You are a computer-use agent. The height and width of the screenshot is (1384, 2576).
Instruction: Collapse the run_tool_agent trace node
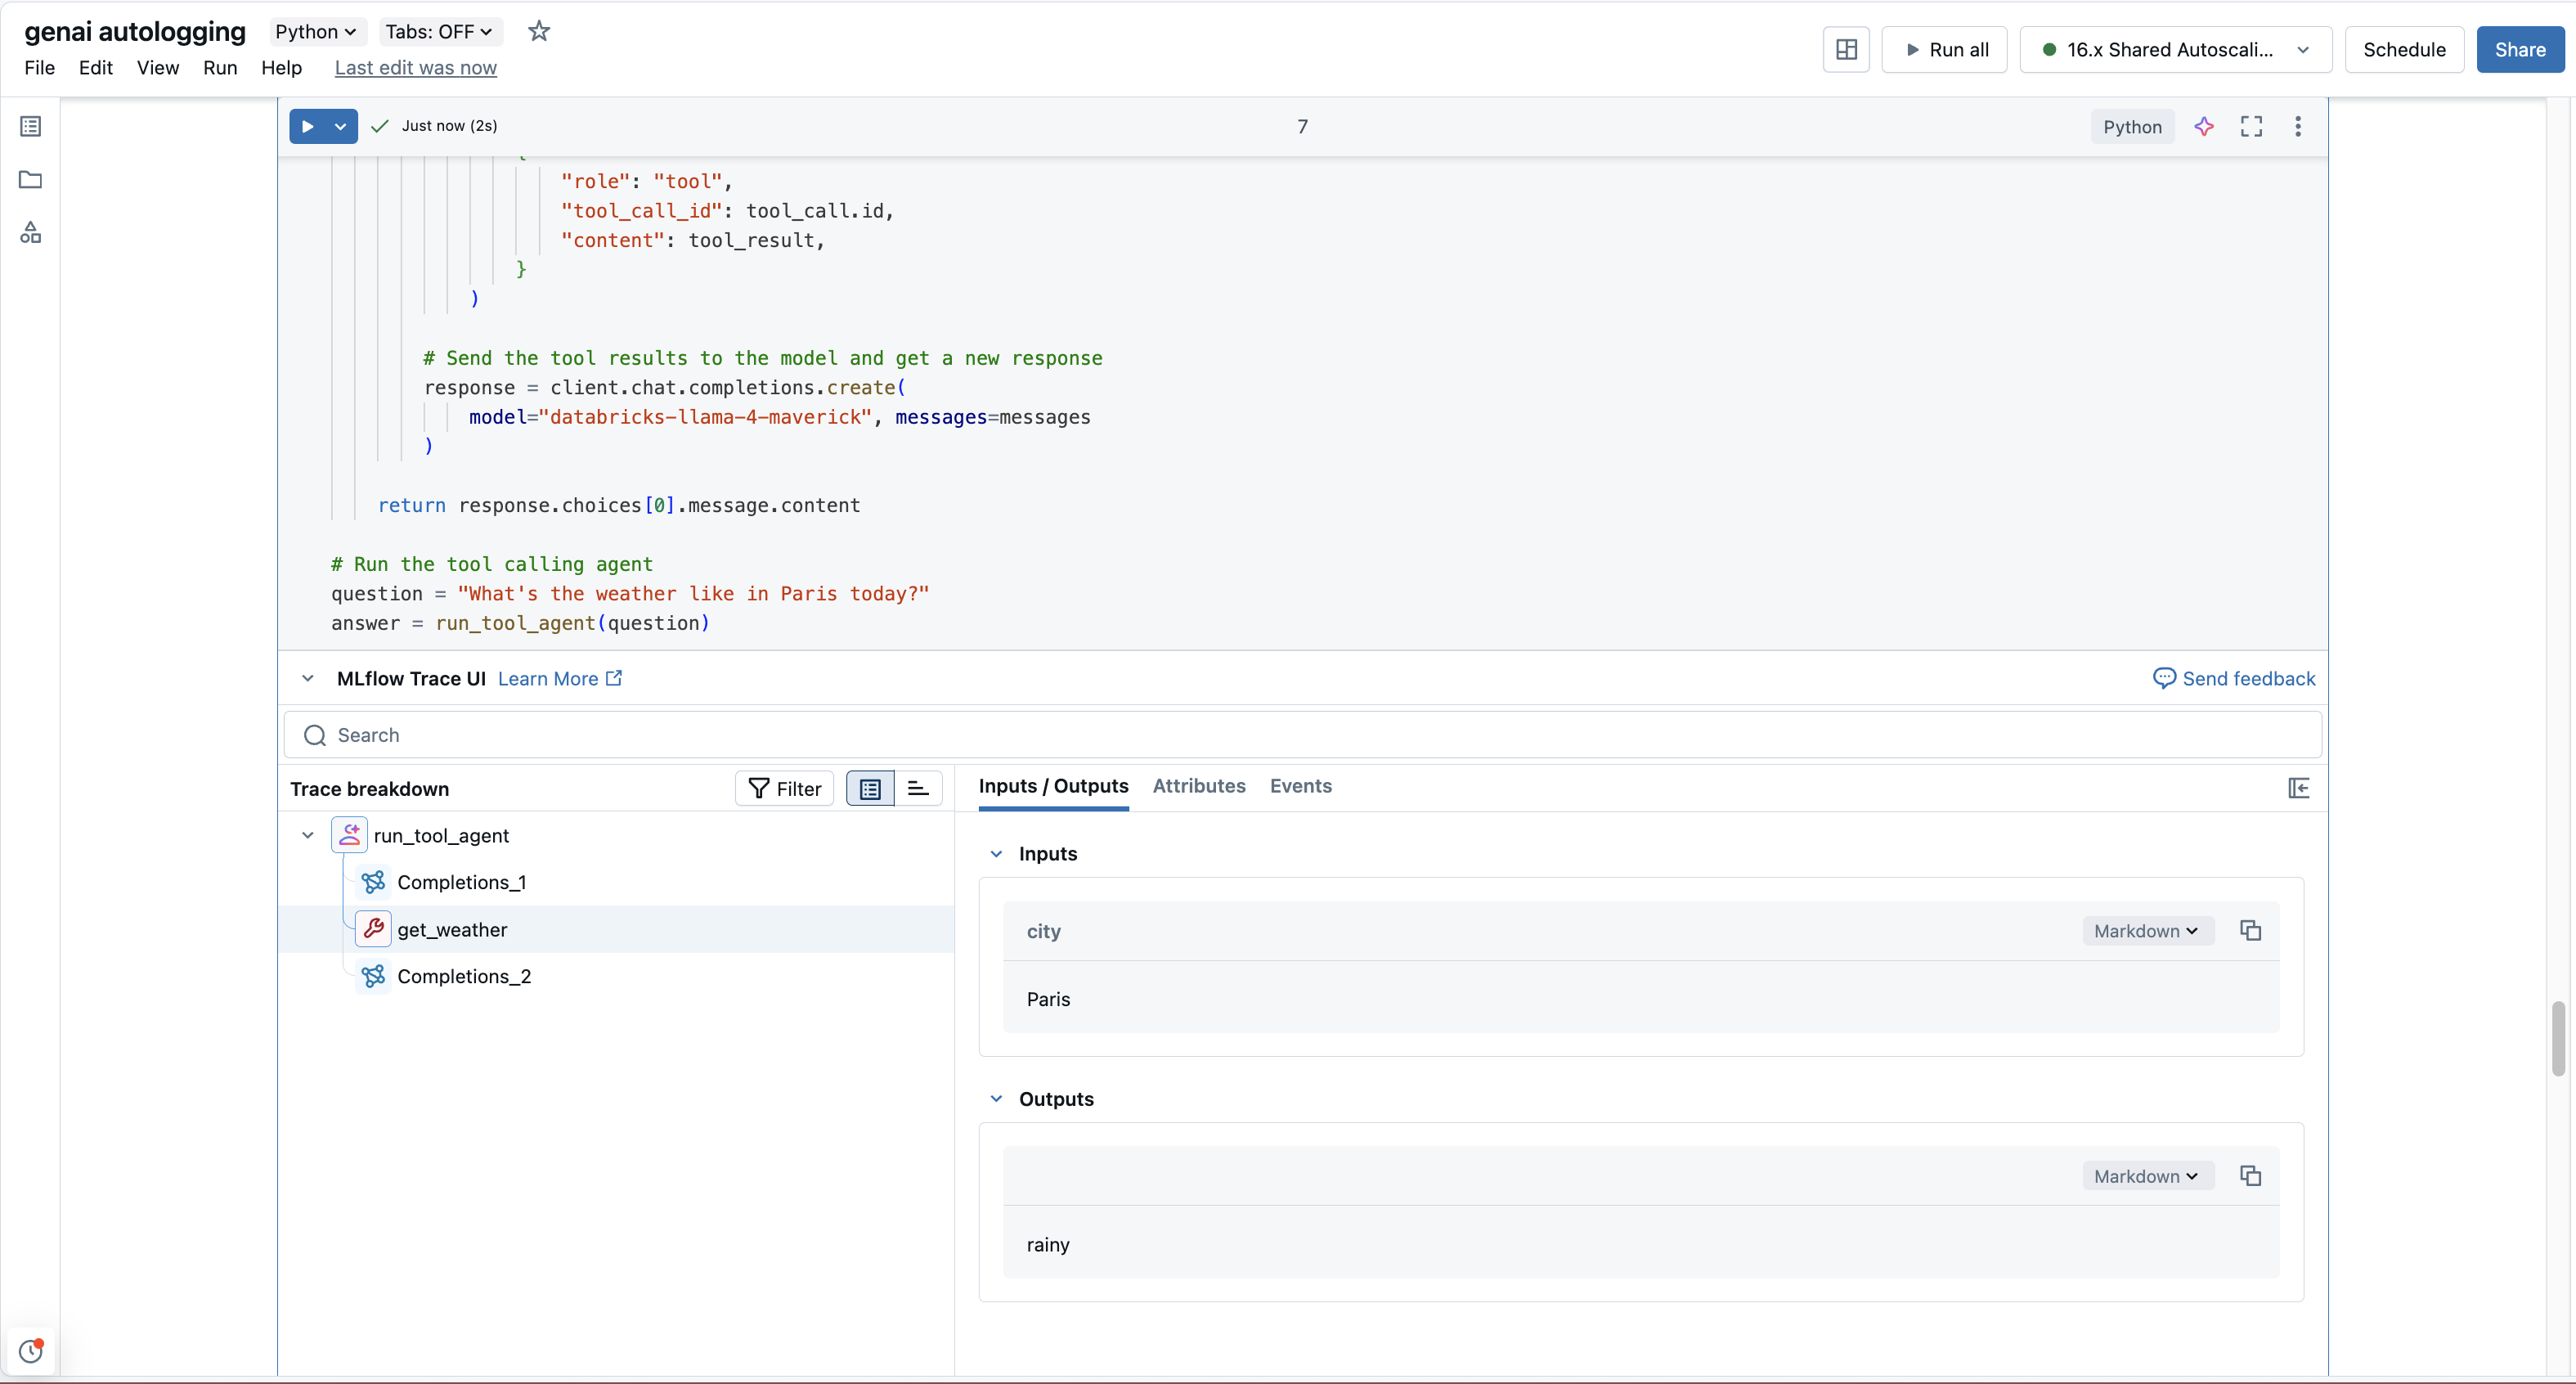308,835
